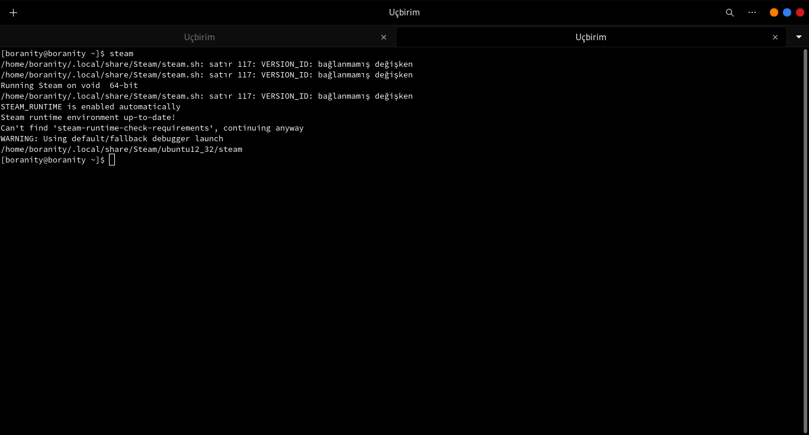This screenshot has width=809, height=435.
Task: Click the 'STEAM_RUNTIME is enabled automatically' line
Action: coord(91,106)
